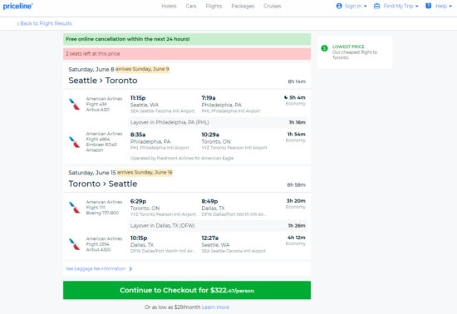Click the Find My Trip briefcase icon
Image resolution: width=457 pixels, height=314 pixels.
point(377,6)
